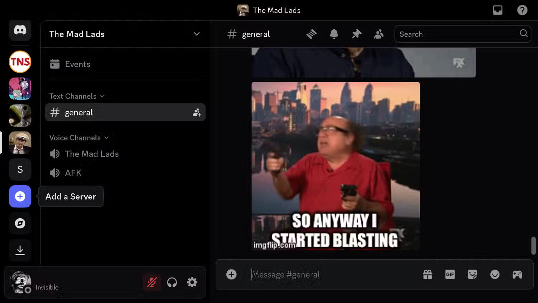Toggle deafen headphones button

pos(172,283)
